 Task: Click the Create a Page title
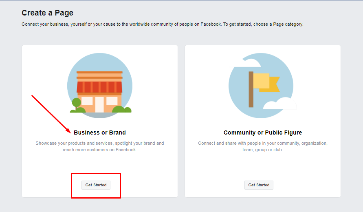tap(47, 13)
